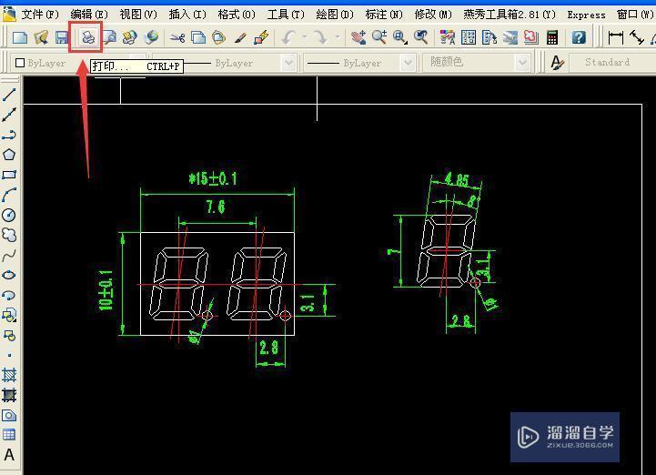The image size is (656, 475).
Task: Select the Hatch tool
Action: coord(9,376)
